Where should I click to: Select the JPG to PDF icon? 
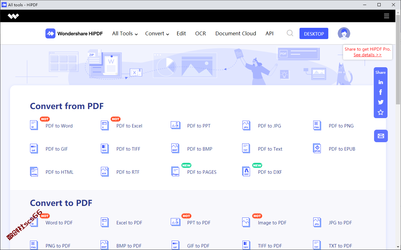(x=317, y=222)
